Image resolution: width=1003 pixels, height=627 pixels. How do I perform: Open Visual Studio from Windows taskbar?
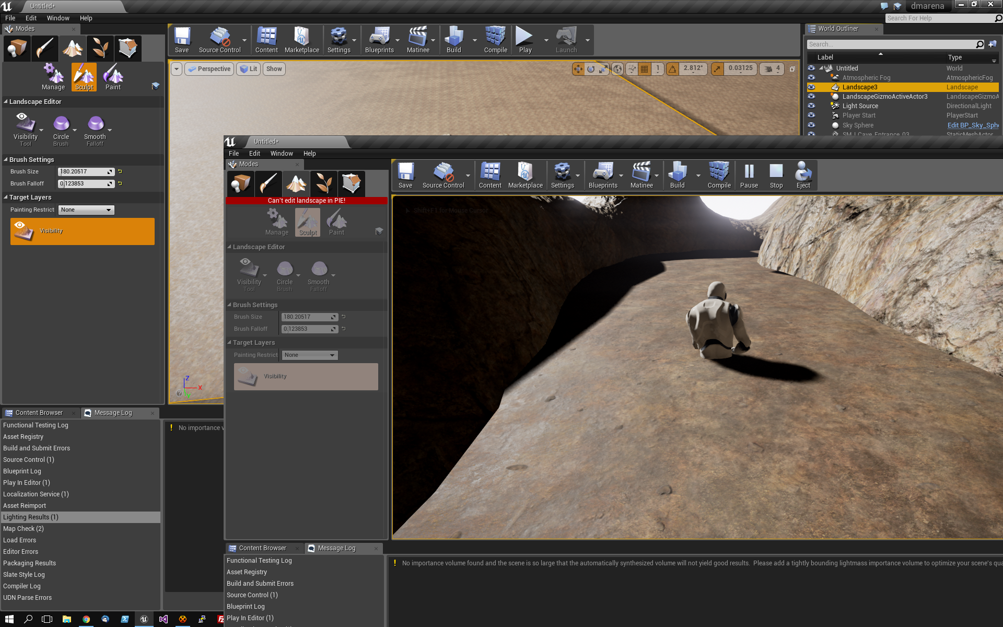pos(164,619)
